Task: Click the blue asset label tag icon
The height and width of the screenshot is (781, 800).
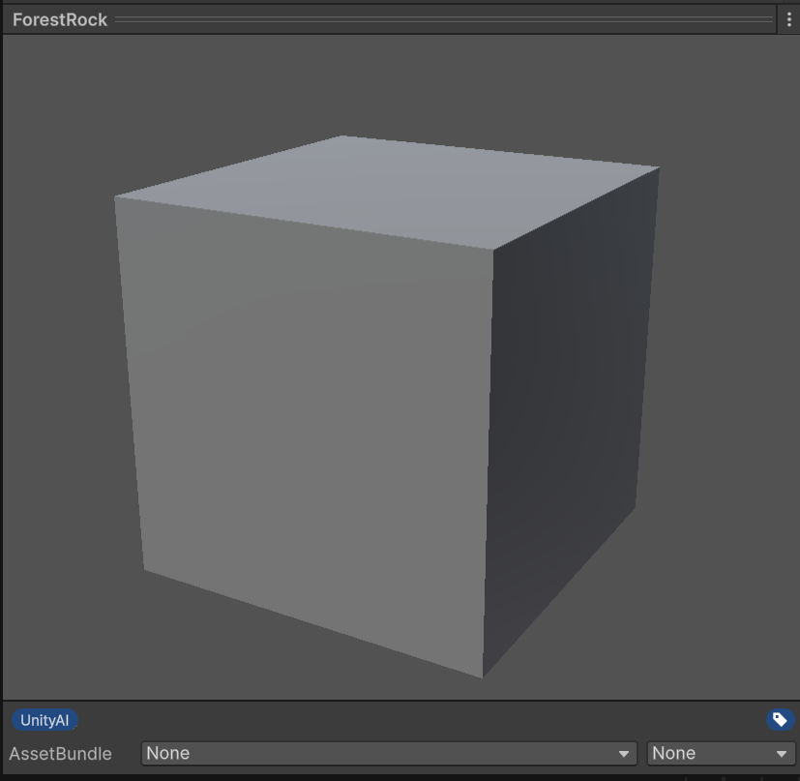Action: (780, 720)
